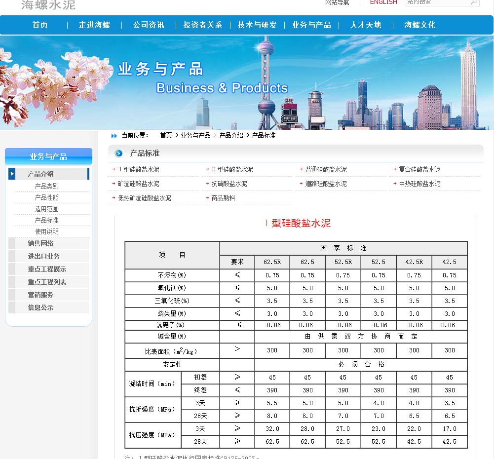The width and height of the screenshot is (494, 459).
Task: Expand the 重点工程展示 sidebar section
Action: (x=47, y=269)
